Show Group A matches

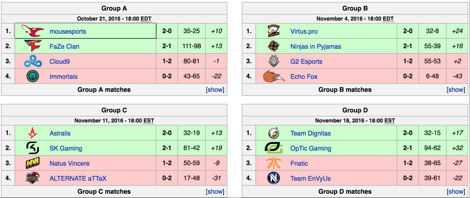pyautogui.click(x=215, y=90)
